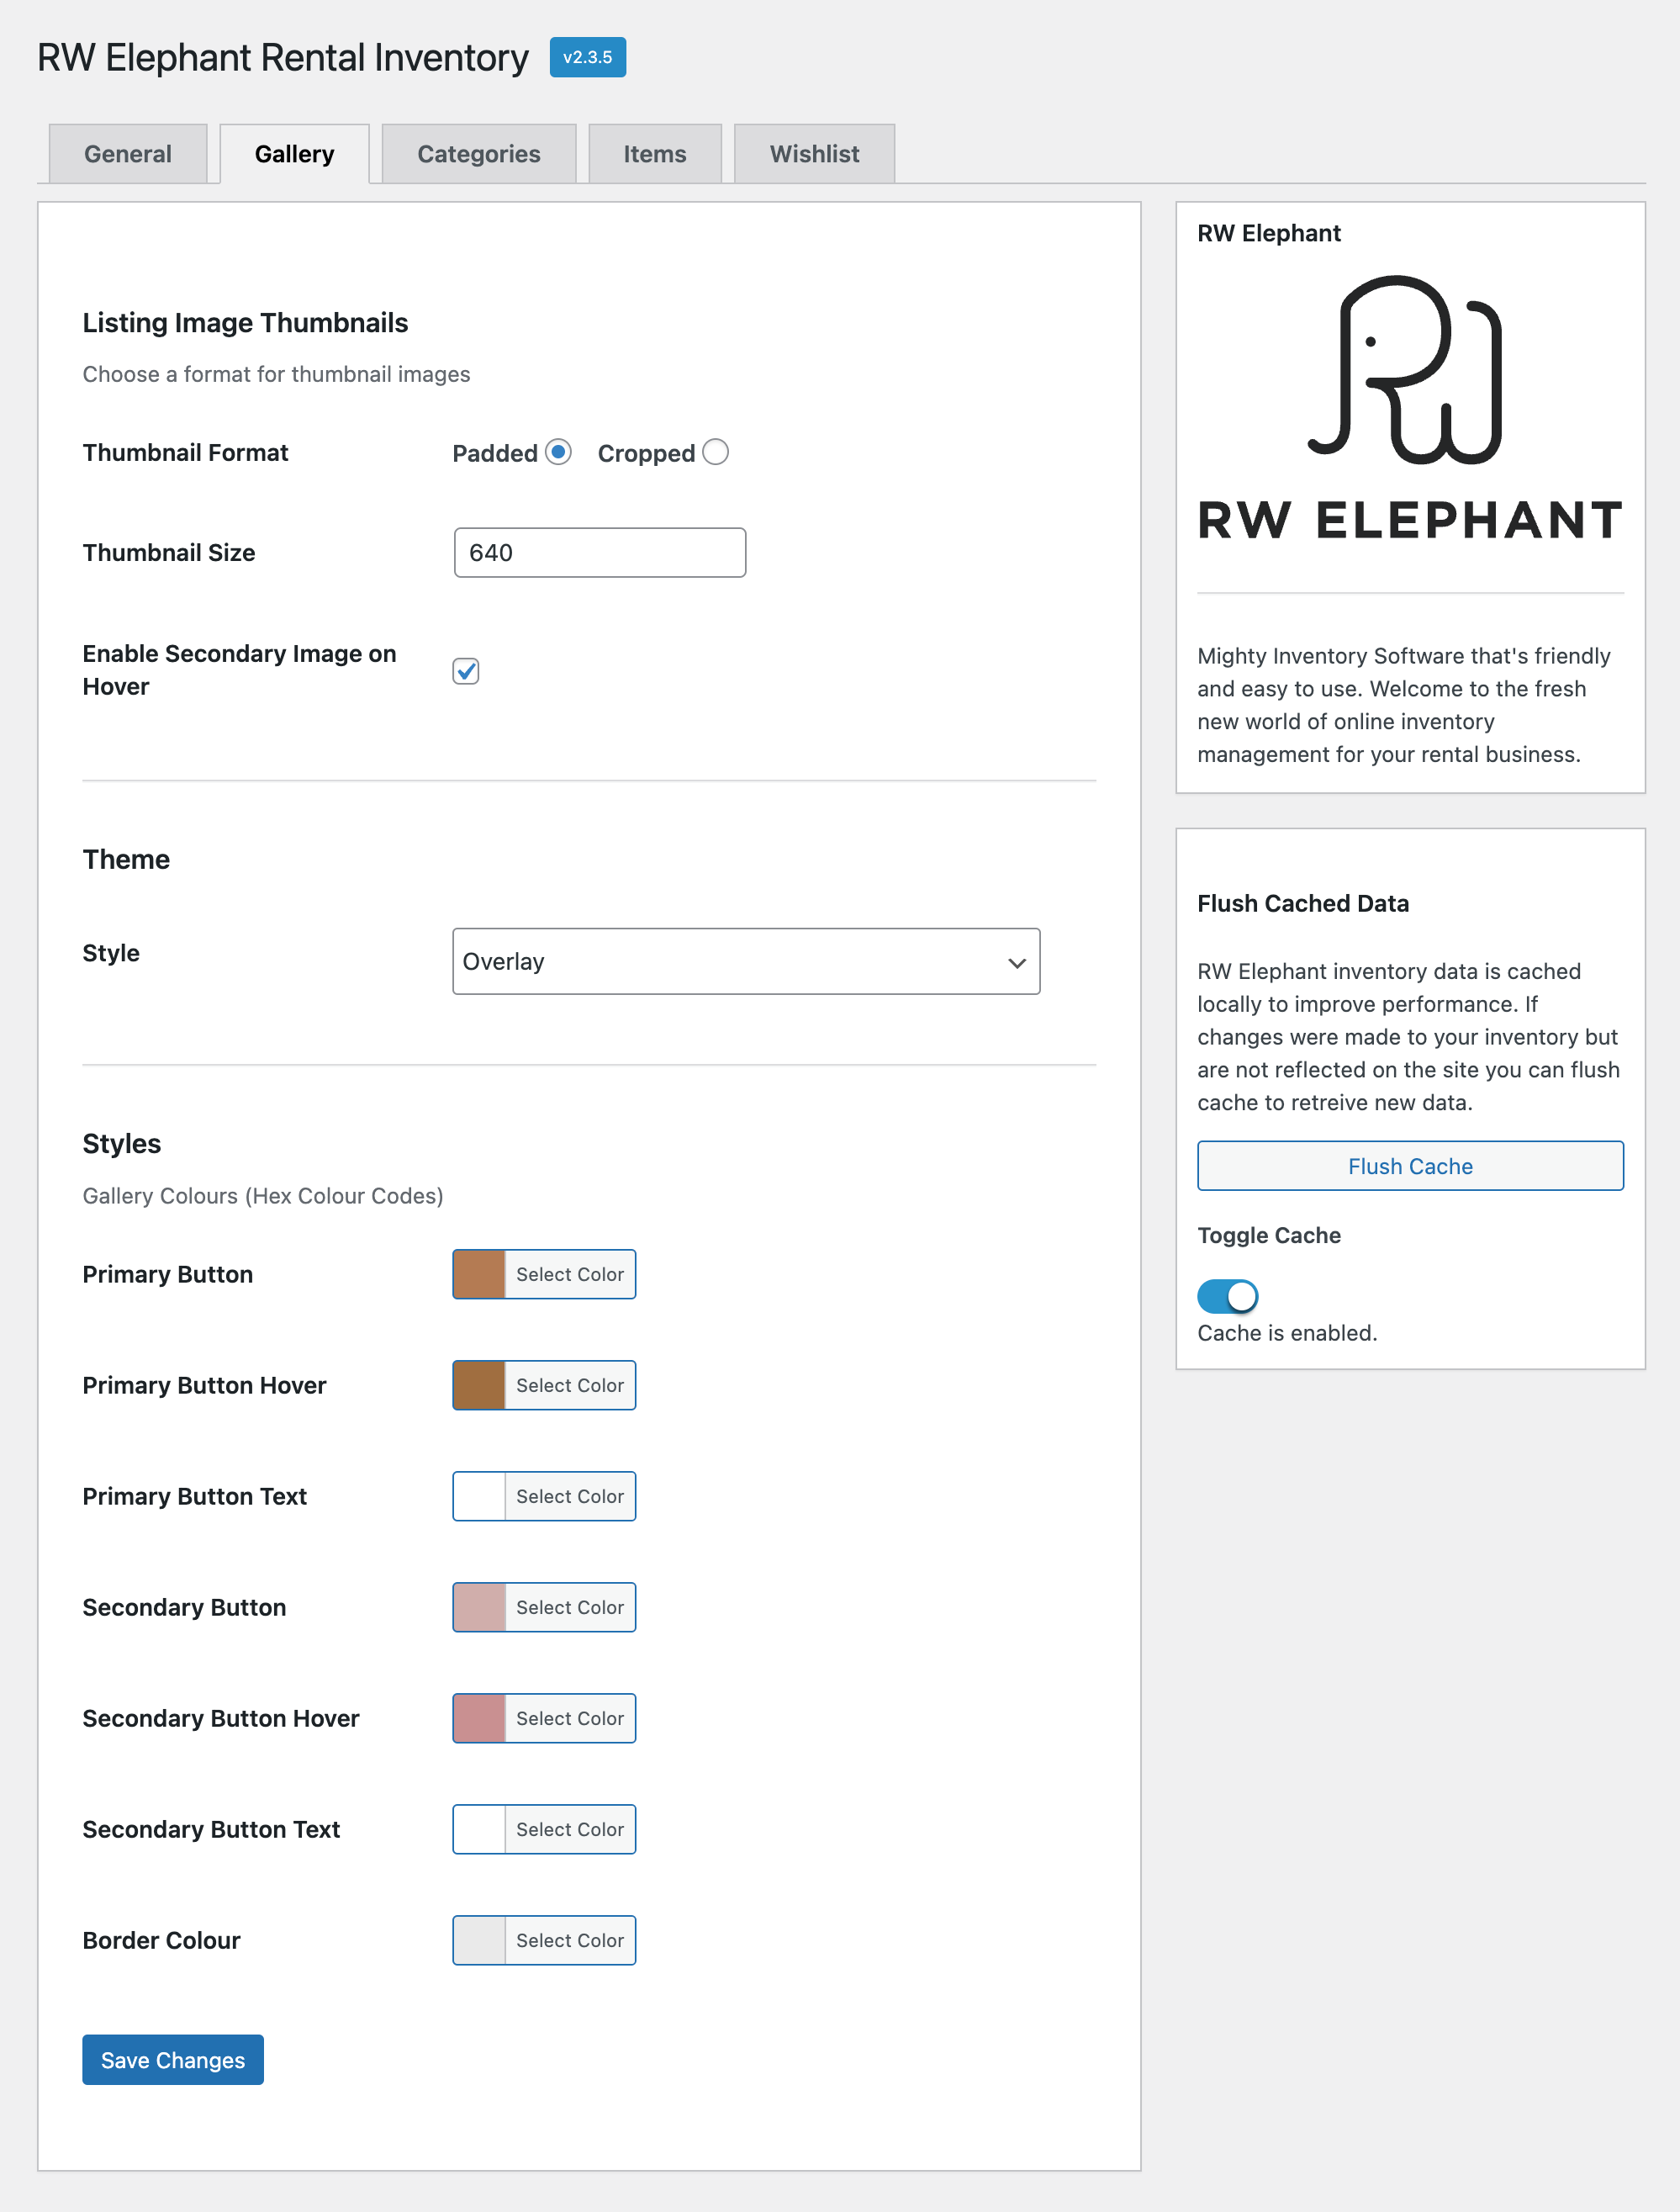
Task: Click the RW Elephant Rental Inventory title
Action: [x=283, y=58]
